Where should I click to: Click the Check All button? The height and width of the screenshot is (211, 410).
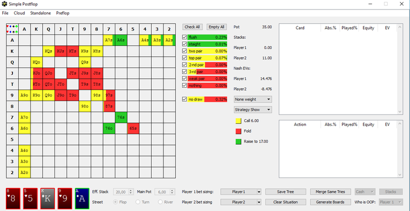click(192, 27)
